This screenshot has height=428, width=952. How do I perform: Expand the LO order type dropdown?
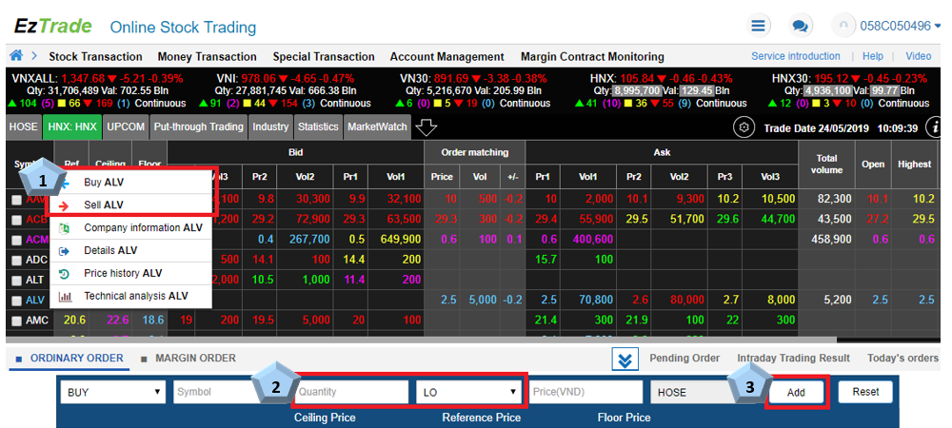coord(468,391)
